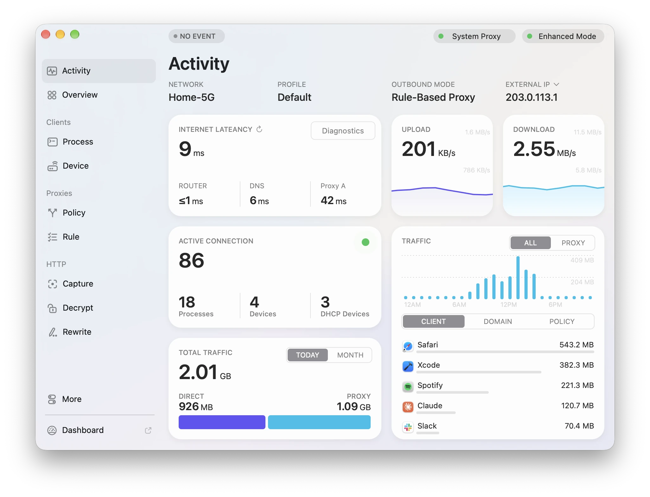The image size is (650, 497).
Task: Click the Xcode app icon in traffic list
Action: [x=408, y=366]
